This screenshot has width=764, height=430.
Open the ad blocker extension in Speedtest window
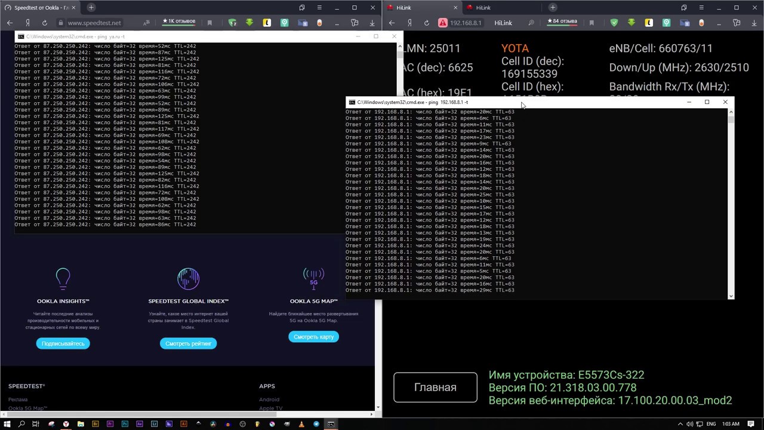point(233,23)
